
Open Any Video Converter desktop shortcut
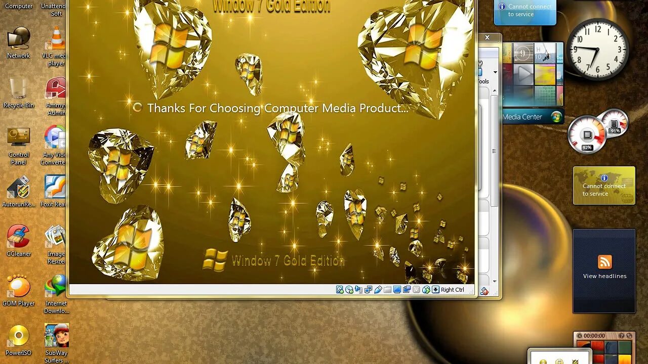(x=55, y=146)
